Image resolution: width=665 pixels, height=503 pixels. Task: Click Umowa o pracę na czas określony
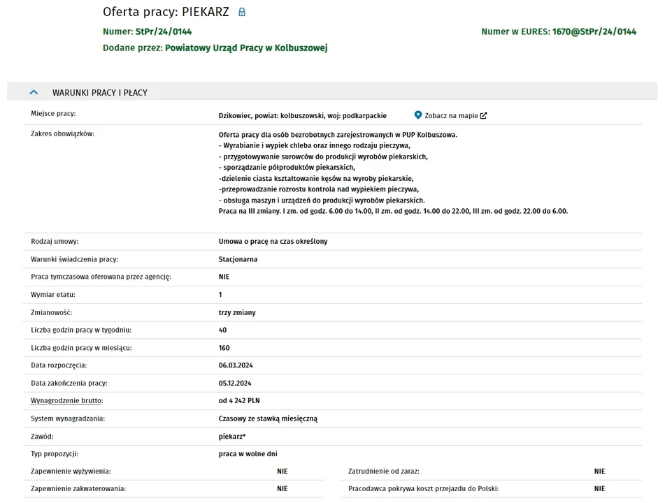[273, 241]
